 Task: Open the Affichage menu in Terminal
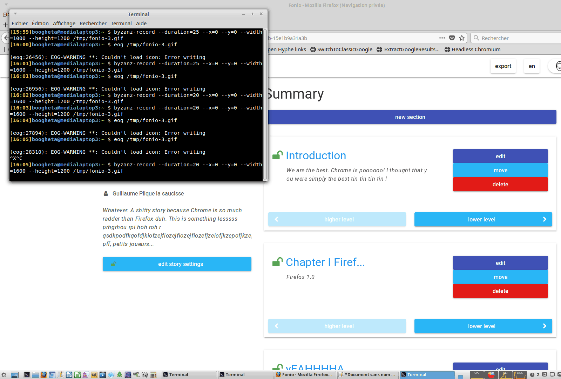coord(64,24)
